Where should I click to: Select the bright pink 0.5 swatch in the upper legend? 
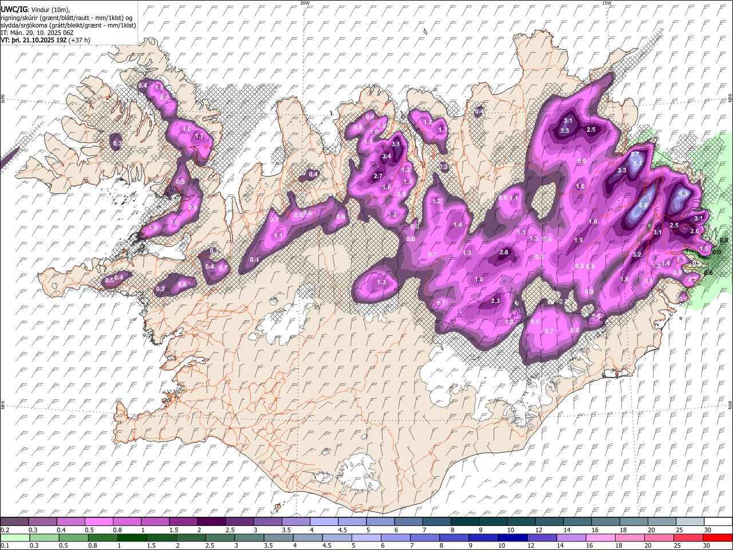(x=98, y=522)
